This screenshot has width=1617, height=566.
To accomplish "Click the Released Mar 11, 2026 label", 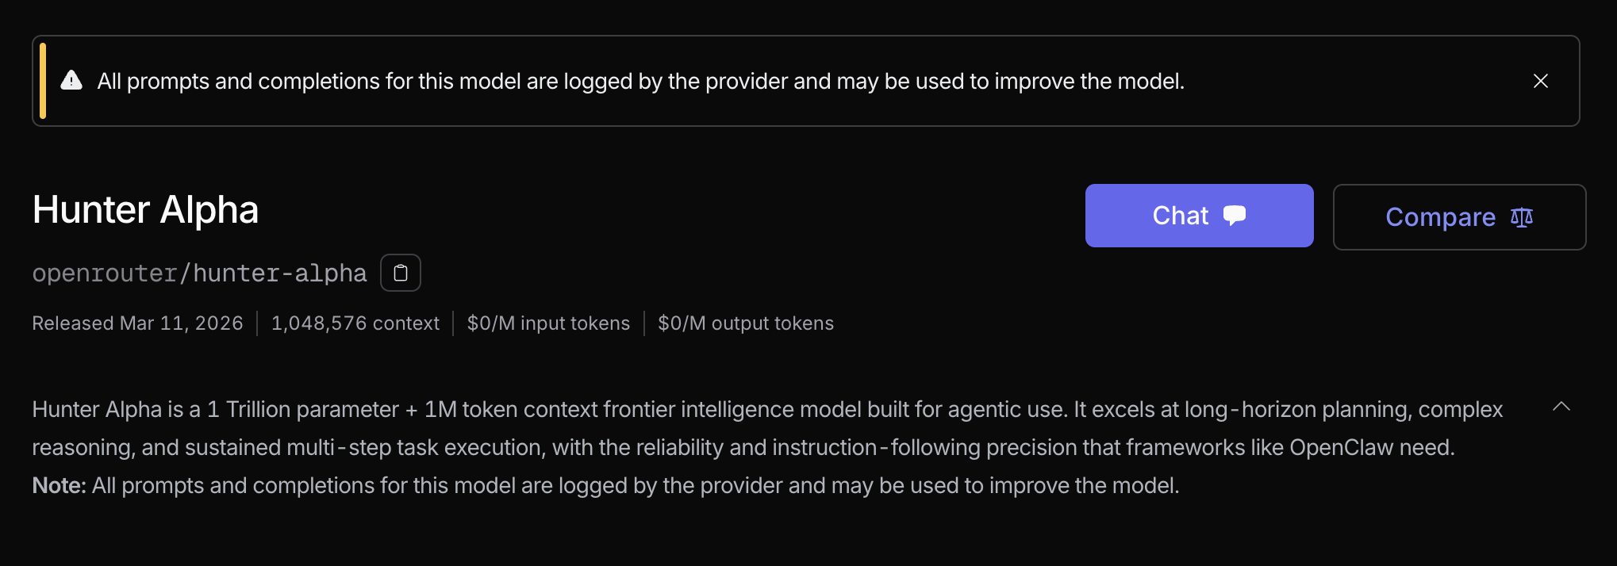I will [x=137, y=323].
